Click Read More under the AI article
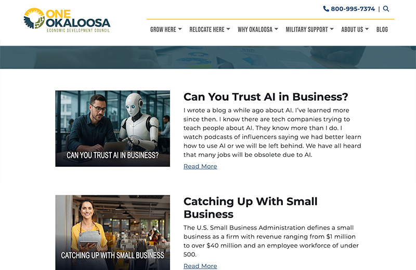 pyautogui.click(x=200, y=166)
